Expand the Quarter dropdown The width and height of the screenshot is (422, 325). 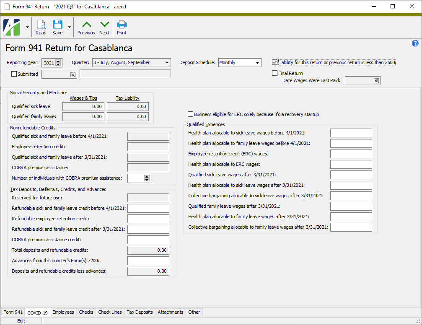pyautogui.click(x=167, y=63)
